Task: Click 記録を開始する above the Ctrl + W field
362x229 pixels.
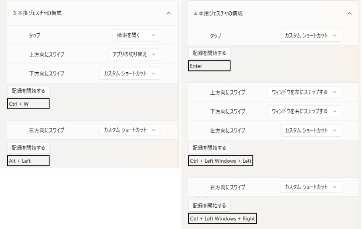Action: click(29, 91)
